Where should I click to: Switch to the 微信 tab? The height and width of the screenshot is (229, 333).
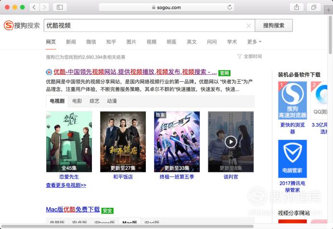91,42
